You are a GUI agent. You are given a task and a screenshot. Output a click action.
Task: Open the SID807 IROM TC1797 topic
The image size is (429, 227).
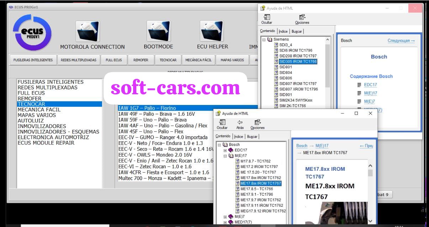pyautogui.click(x=298, y=84)
